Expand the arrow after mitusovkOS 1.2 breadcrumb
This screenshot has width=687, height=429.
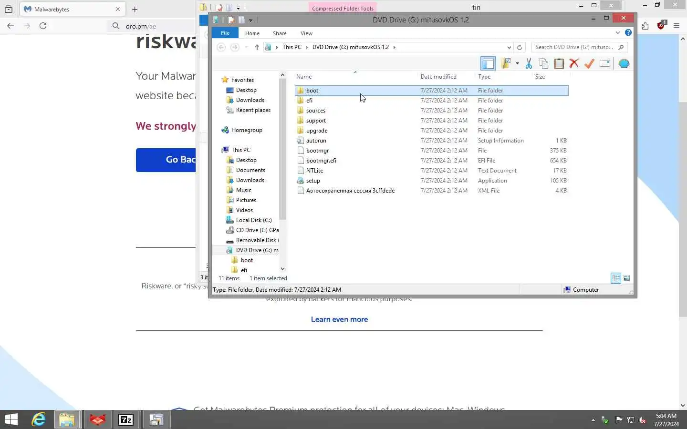394,47
